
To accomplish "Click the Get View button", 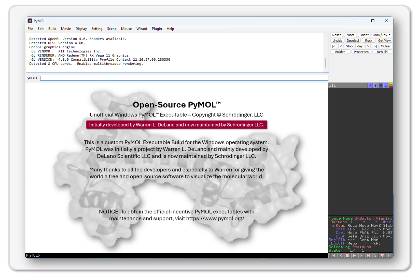I will click(x=384, y=40).
